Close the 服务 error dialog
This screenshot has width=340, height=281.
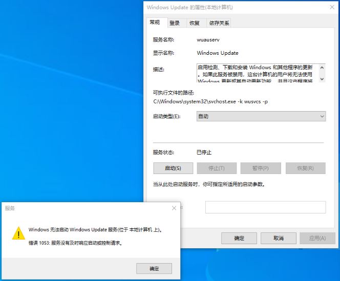point(174,208)
